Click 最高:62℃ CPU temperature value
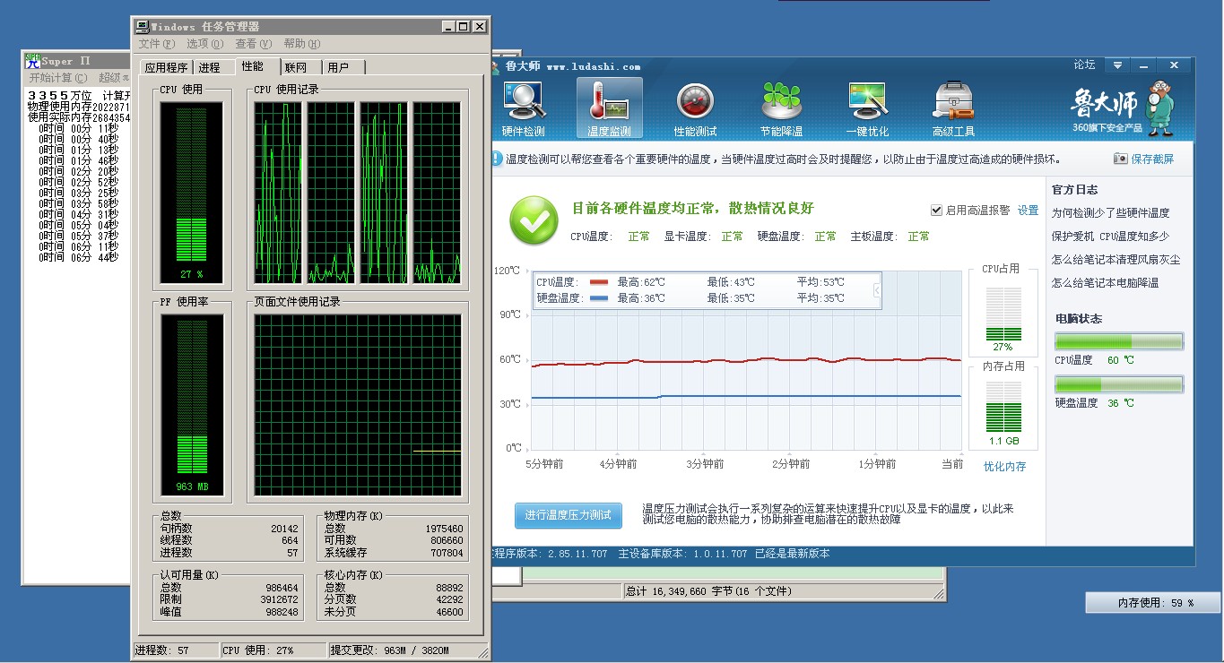Image resolution: width=1224 pixels, height=663 pixels. pos(641,282)
